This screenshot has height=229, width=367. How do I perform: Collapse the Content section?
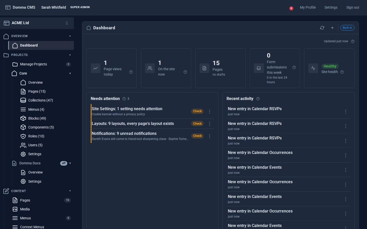click(70, 191)
